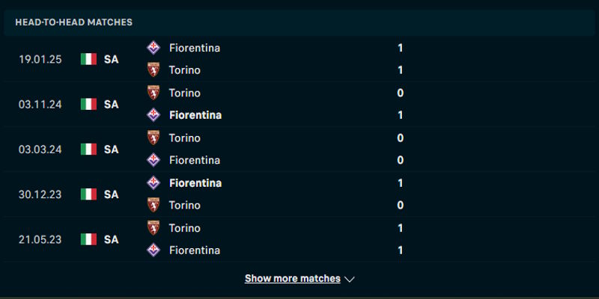599x299 pixels.
Task: Click Torino crest in 21.05.23 match
Action: tap(153, 228)
